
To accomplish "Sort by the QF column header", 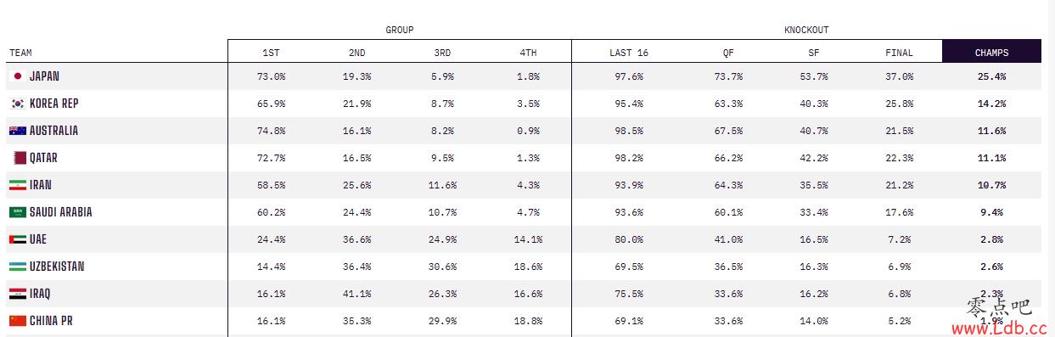I will pos(728,53).
